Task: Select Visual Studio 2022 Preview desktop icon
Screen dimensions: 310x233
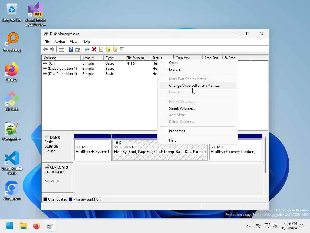Action: (x=35, y=14)
